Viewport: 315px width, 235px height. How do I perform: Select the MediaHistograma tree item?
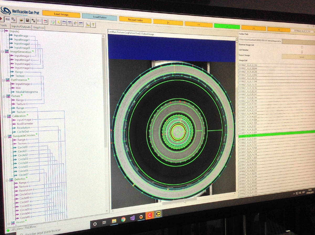click(x=27, y=92)
